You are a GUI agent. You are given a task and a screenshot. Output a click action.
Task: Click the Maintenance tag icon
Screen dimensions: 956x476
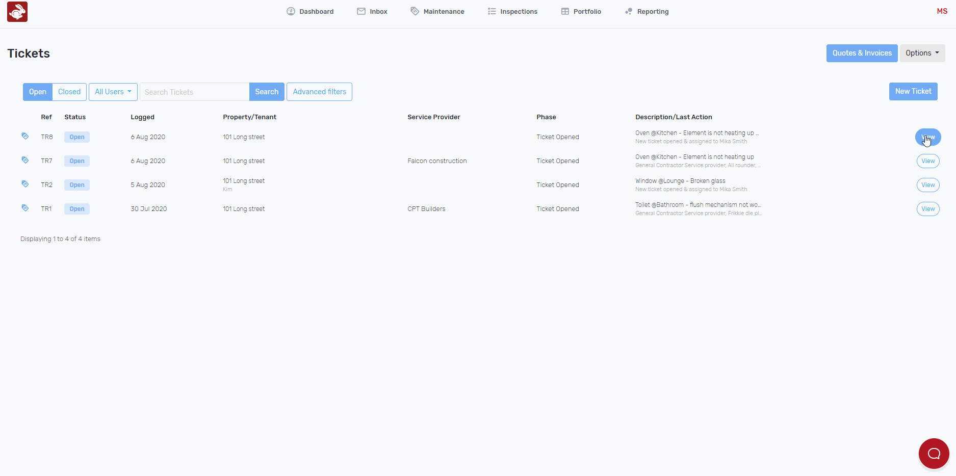[x=415, y=11]
